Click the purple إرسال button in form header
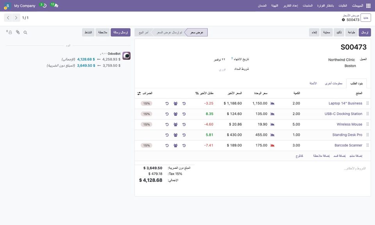The image size is (375, 225). (x=365, y=32)
